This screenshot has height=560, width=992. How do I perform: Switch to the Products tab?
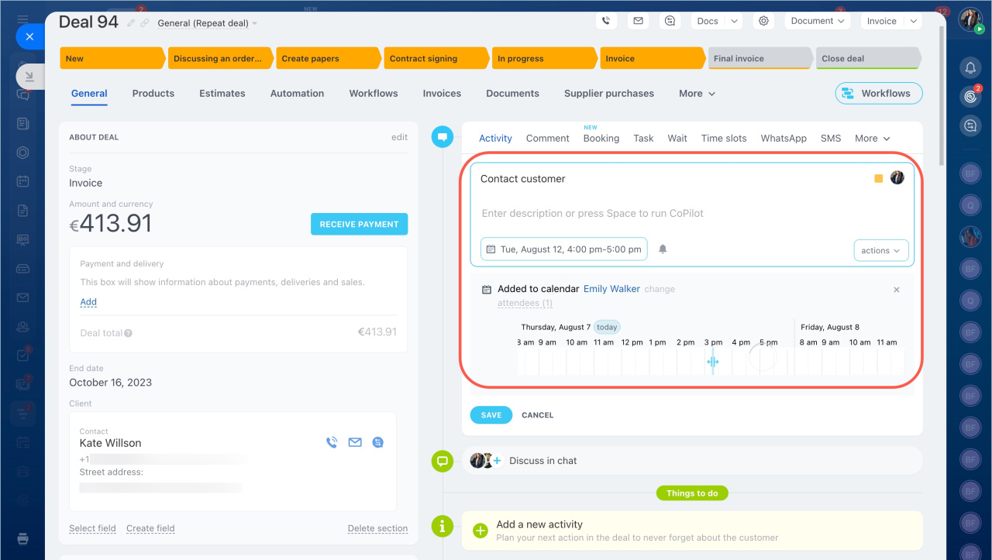point(153,93)
